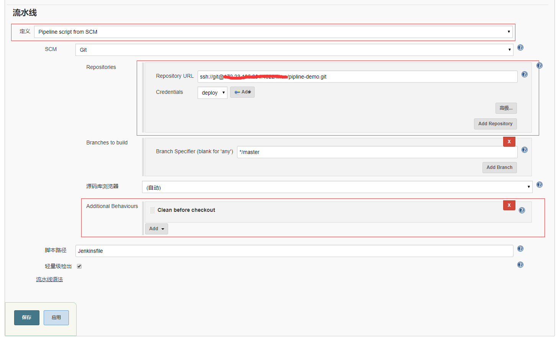Click the drag handle of Clean before checkout
The height and width of the screenshot is (339, 556).
coord(152,210)
